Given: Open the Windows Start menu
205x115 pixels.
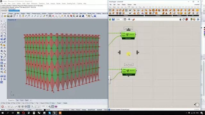Looking at the screenshot, I should click(x=2, y=113).
